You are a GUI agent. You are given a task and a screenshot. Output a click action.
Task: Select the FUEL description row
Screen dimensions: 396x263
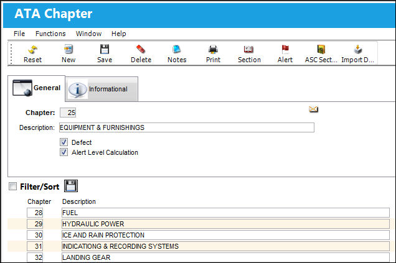225,213
